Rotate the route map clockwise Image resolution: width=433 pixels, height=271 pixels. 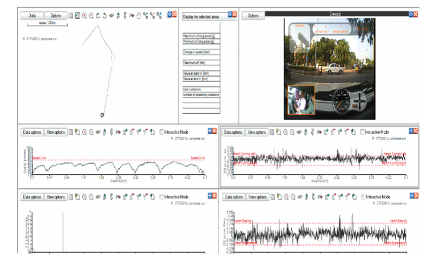[98, 16]
